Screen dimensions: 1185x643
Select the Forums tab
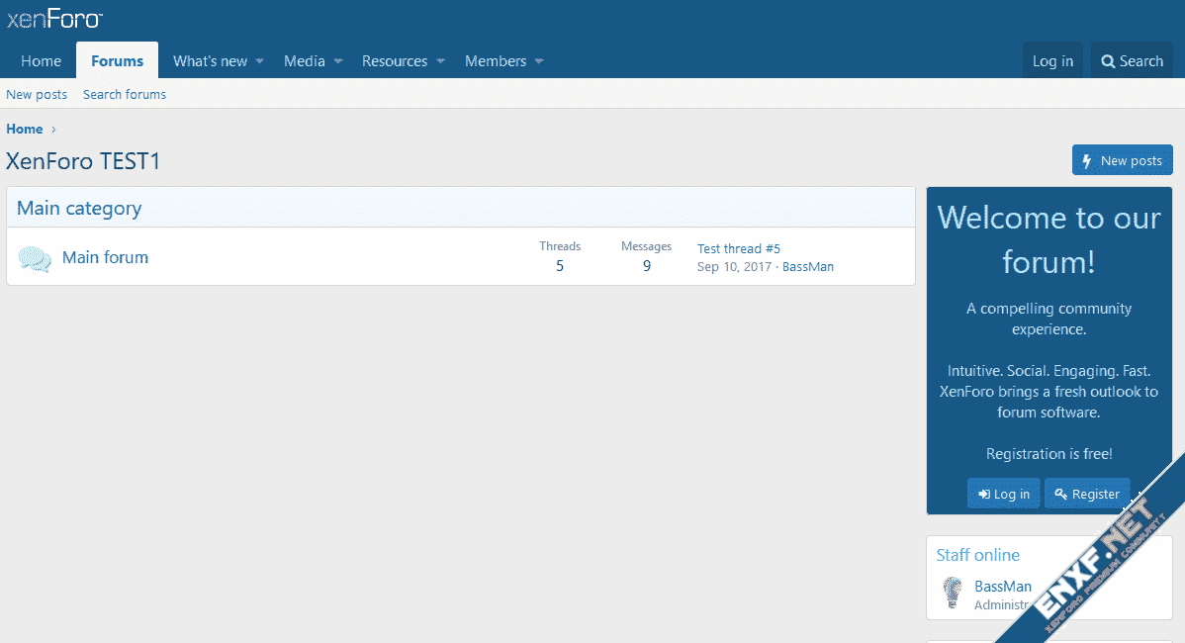click(x=117, y=61)
